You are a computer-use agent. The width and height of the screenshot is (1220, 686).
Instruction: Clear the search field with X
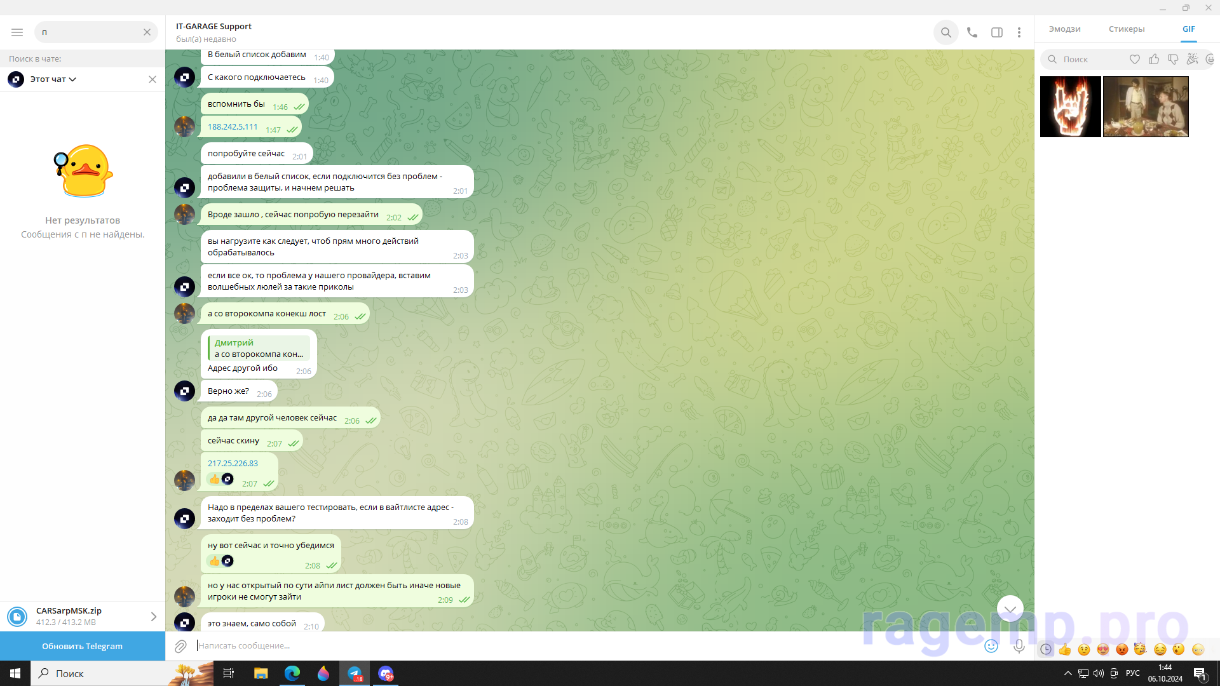pyautogui.click(x=147, y=32)
